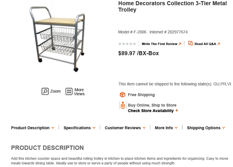Click the Ship to Store icon

[x=123, y=105]
